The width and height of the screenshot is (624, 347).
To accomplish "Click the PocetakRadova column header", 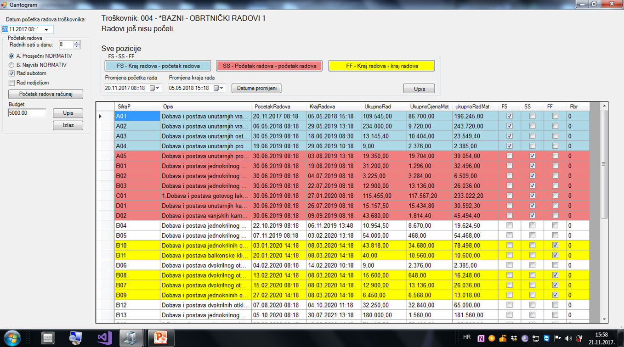I will coord(278,106).
